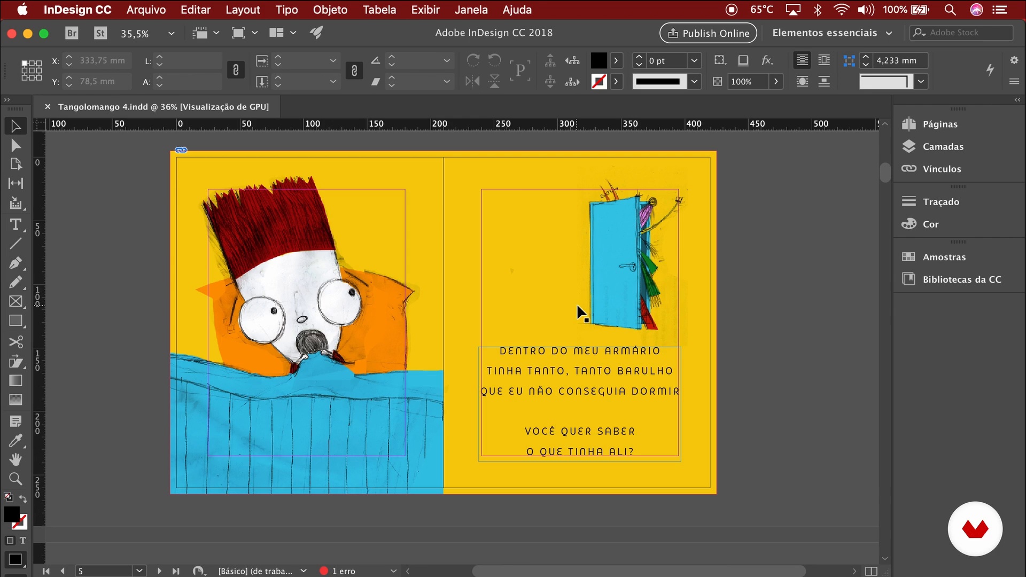Screen dimensions: 1026x577
Task: Open Adobe Bridge via Br icon
Action: (72, 33)
